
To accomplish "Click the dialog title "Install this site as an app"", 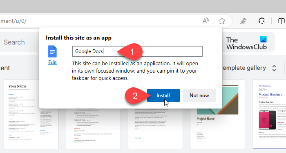I will pos(78,38).
